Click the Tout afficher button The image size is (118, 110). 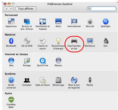coord(26,9)
